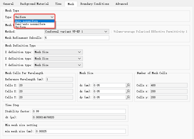
Task: Switch to the General tab
Action: [x=8, y=4]
